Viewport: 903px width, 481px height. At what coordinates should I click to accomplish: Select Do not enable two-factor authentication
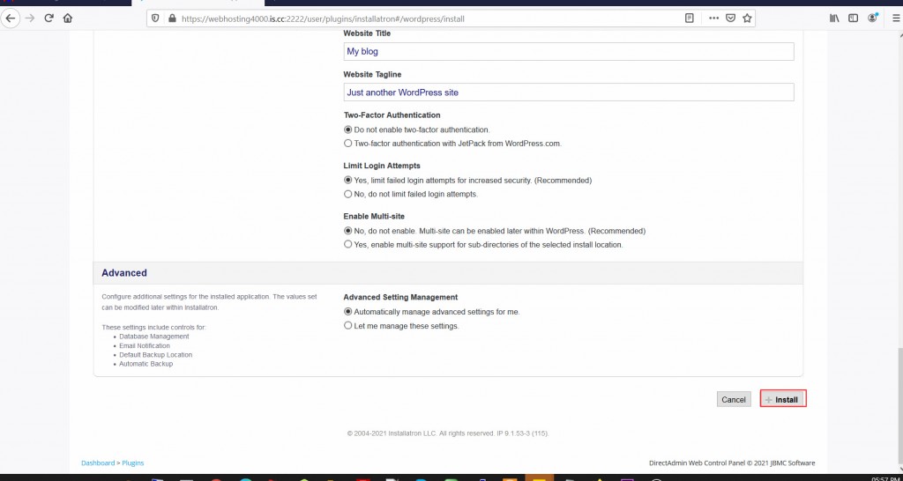tap(347, 130)
